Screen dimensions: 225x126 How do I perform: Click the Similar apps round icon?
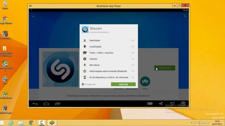(x=145, y=82)
